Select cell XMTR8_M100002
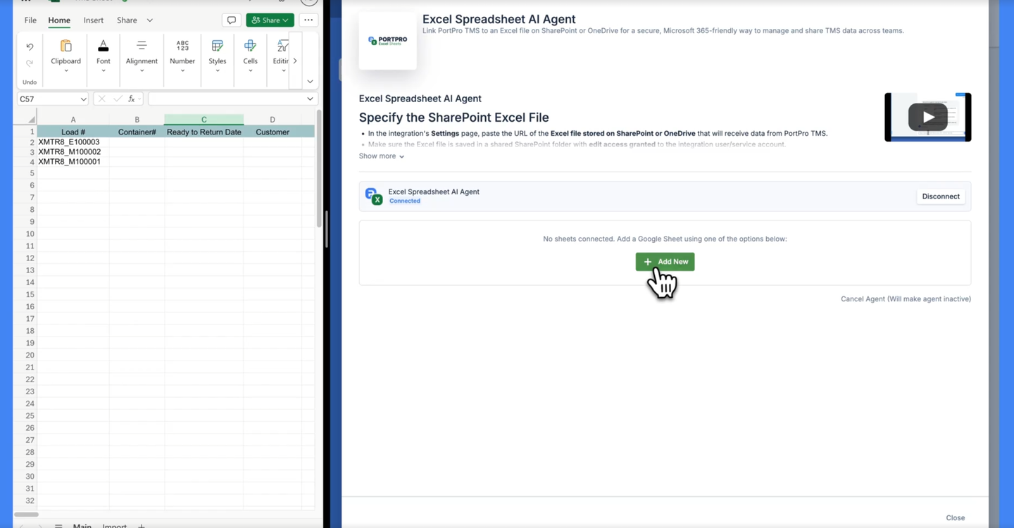The height and width of the screenshot is (528, 1014). (73, 152)
